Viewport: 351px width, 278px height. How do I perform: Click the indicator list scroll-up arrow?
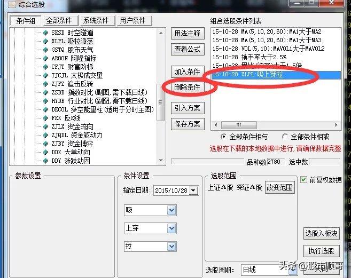161,33
